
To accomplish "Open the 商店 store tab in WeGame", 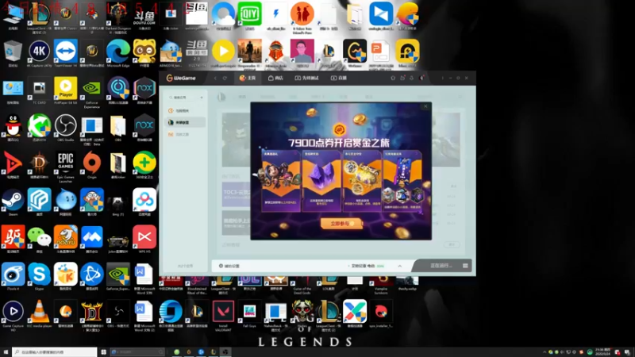I will 275,78.
